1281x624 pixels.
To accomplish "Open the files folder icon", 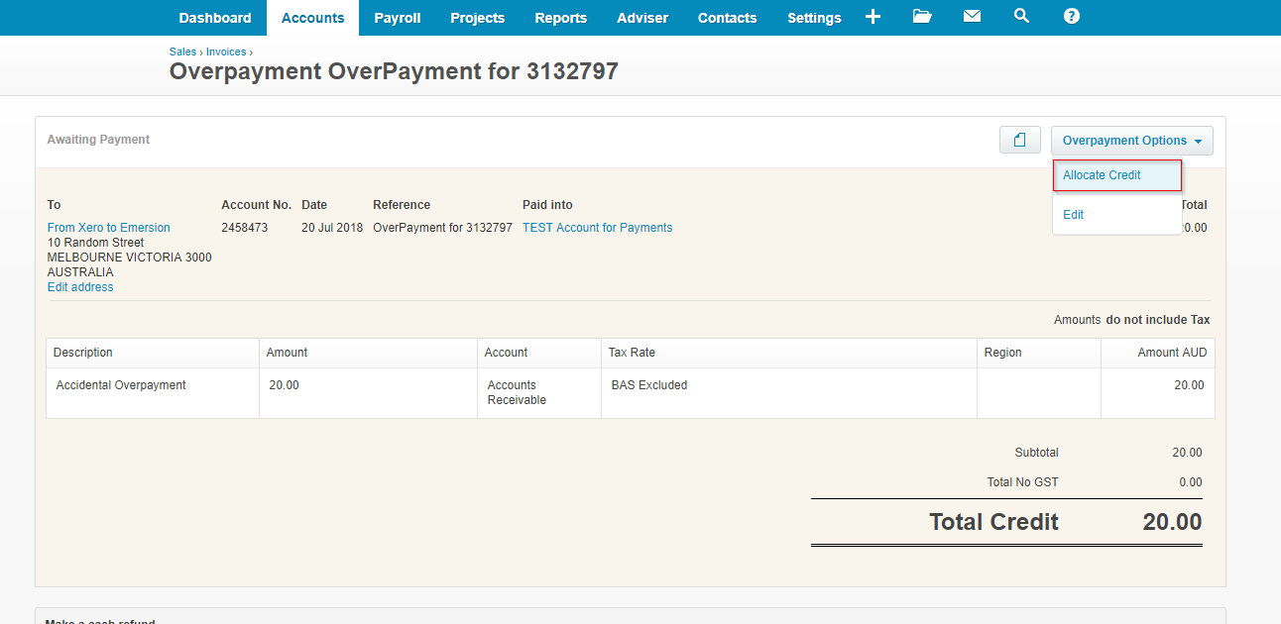I will tap(922, 17).
